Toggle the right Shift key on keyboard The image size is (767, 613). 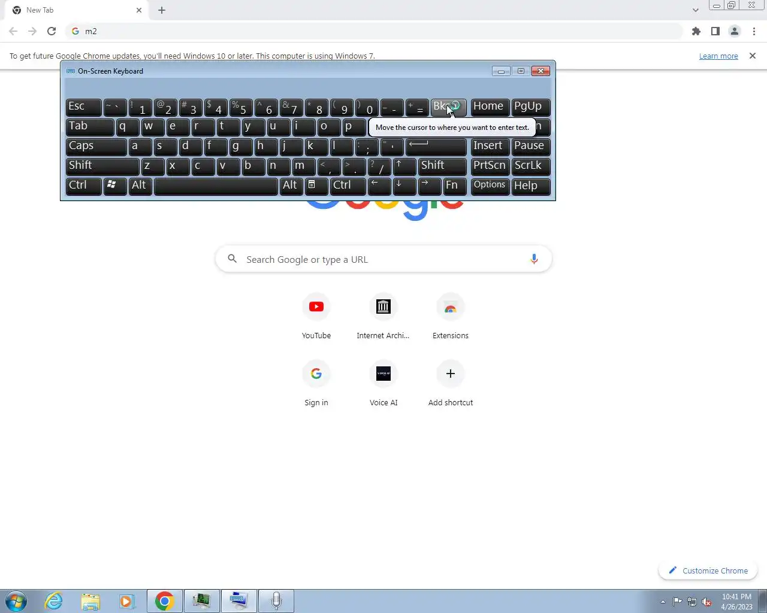click(x=442, y=166)
